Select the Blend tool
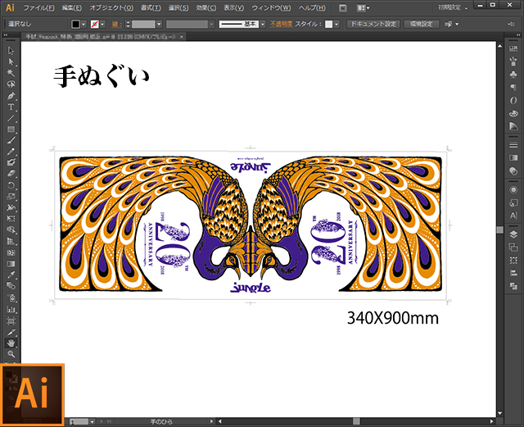This screenshot has width=524, height=427. tap(11, 286)
